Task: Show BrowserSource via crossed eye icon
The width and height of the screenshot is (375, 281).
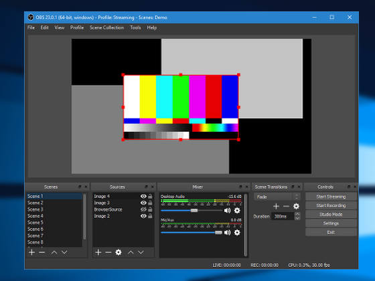Action: (143, 209)
